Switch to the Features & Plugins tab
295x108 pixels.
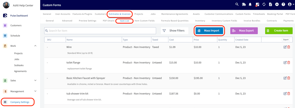(82, 14)
